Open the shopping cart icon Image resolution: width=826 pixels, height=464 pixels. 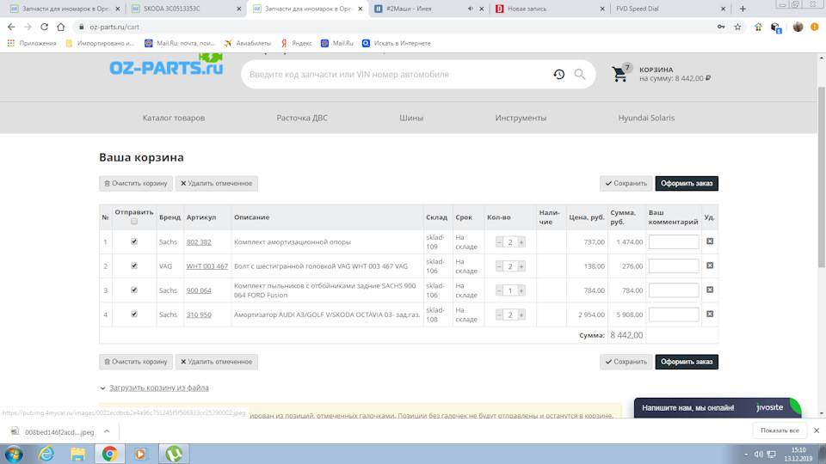620,74
